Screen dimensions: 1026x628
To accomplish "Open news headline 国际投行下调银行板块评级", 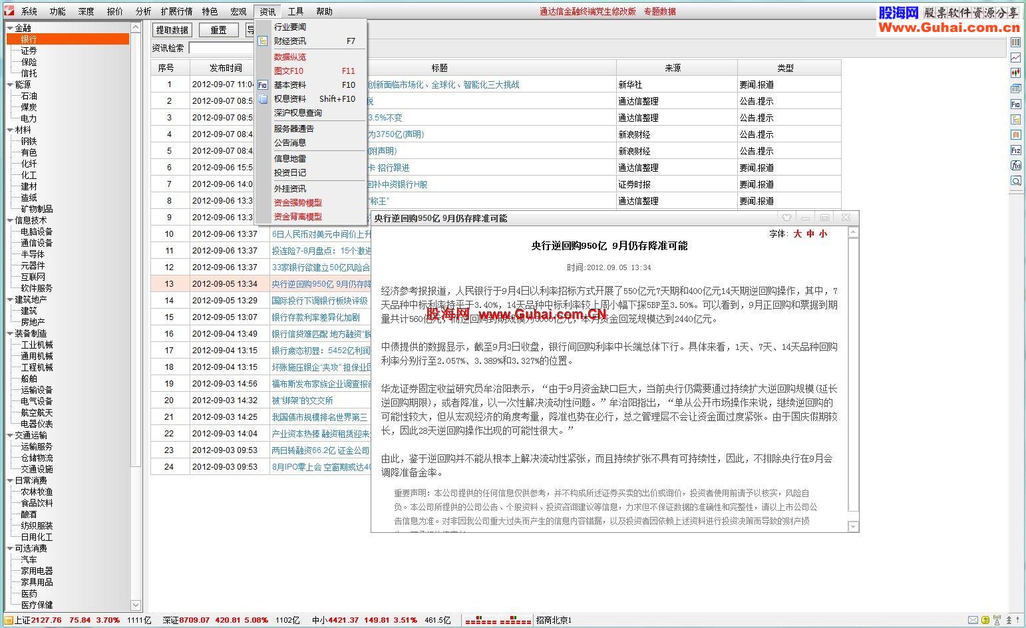I will (x=319, y=301).
